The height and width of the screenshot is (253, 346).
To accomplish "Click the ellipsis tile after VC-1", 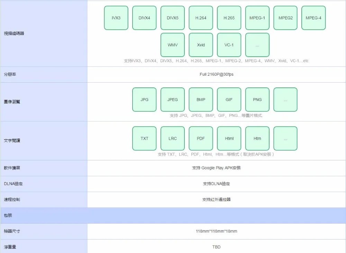I will [x=257, y=45].
